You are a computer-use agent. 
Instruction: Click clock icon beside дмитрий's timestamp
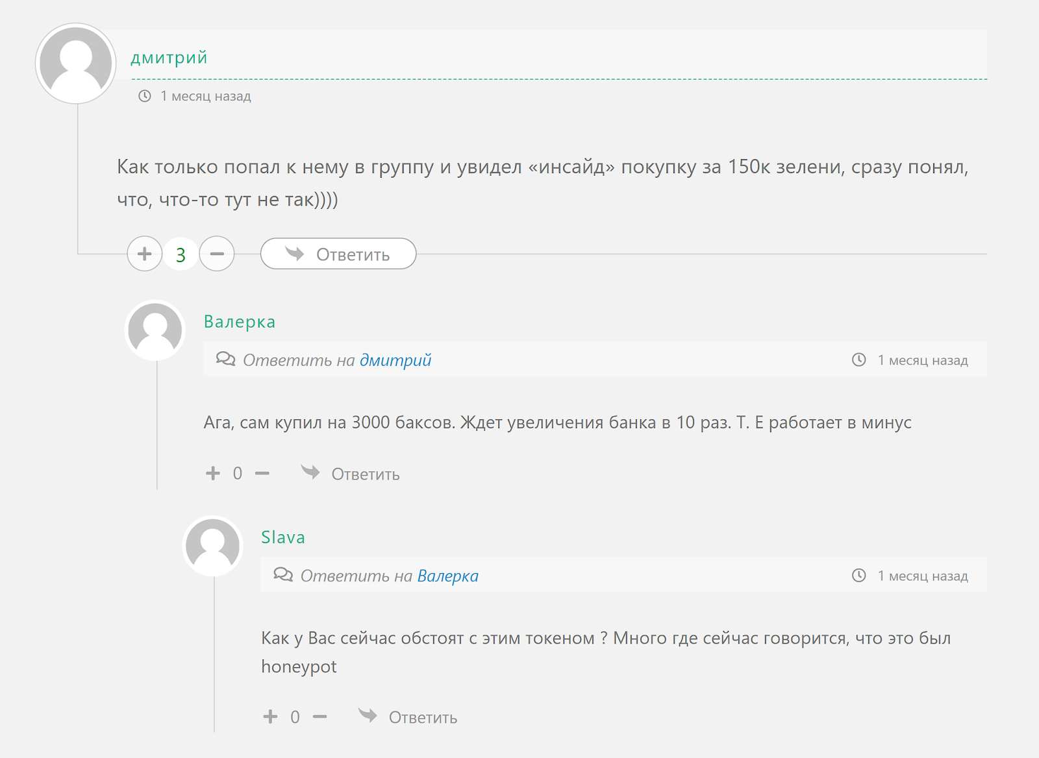tap(145, 96)
